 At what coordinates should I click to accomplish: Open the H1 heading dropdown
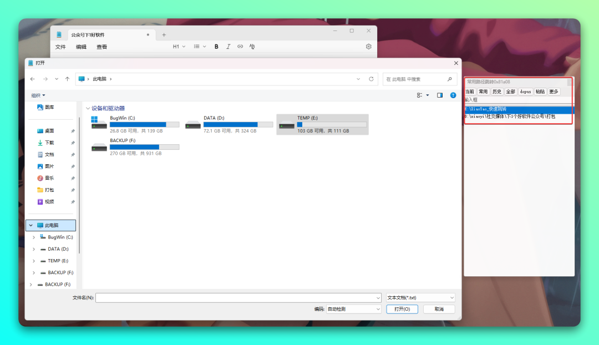tap(179, 47)
